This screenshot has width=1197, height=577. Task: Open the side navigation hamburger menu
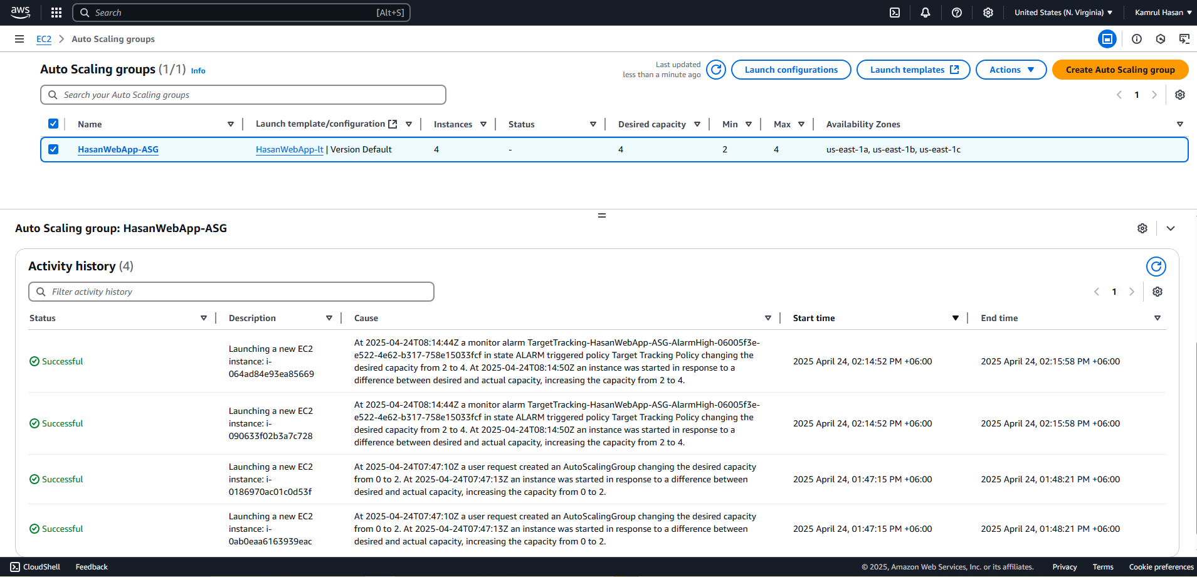(x=19, y=39)
